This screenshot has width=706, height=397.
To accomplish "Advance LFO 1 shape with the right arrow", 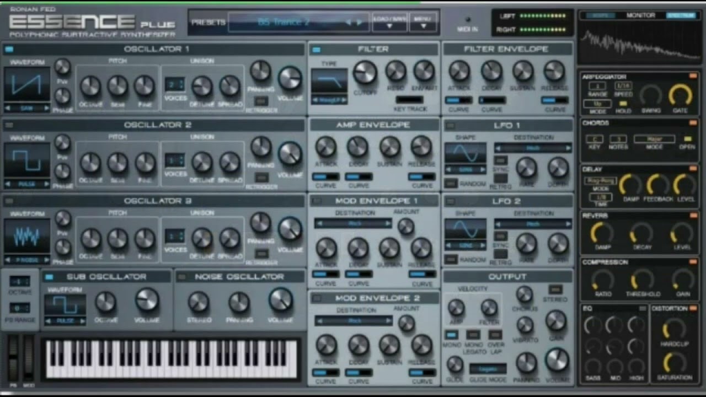I will pyautogui.click(x=483, y=169).
